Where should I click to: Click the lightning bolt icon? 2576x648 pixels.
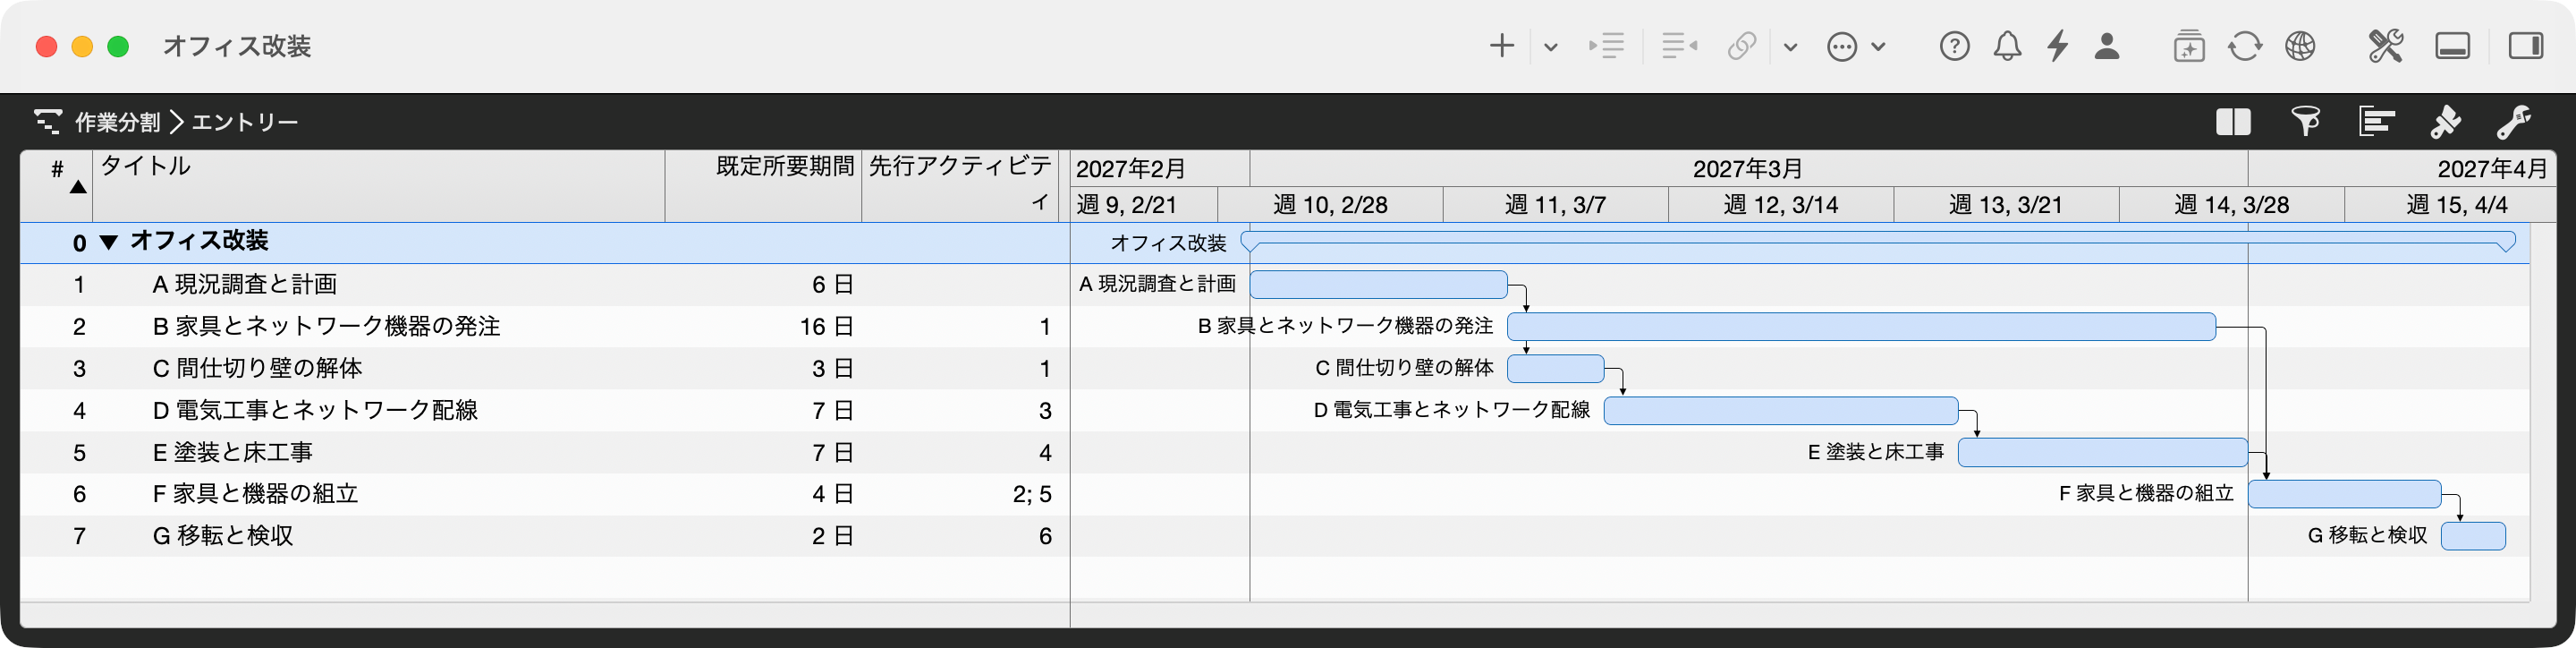tap(2058, 46)
